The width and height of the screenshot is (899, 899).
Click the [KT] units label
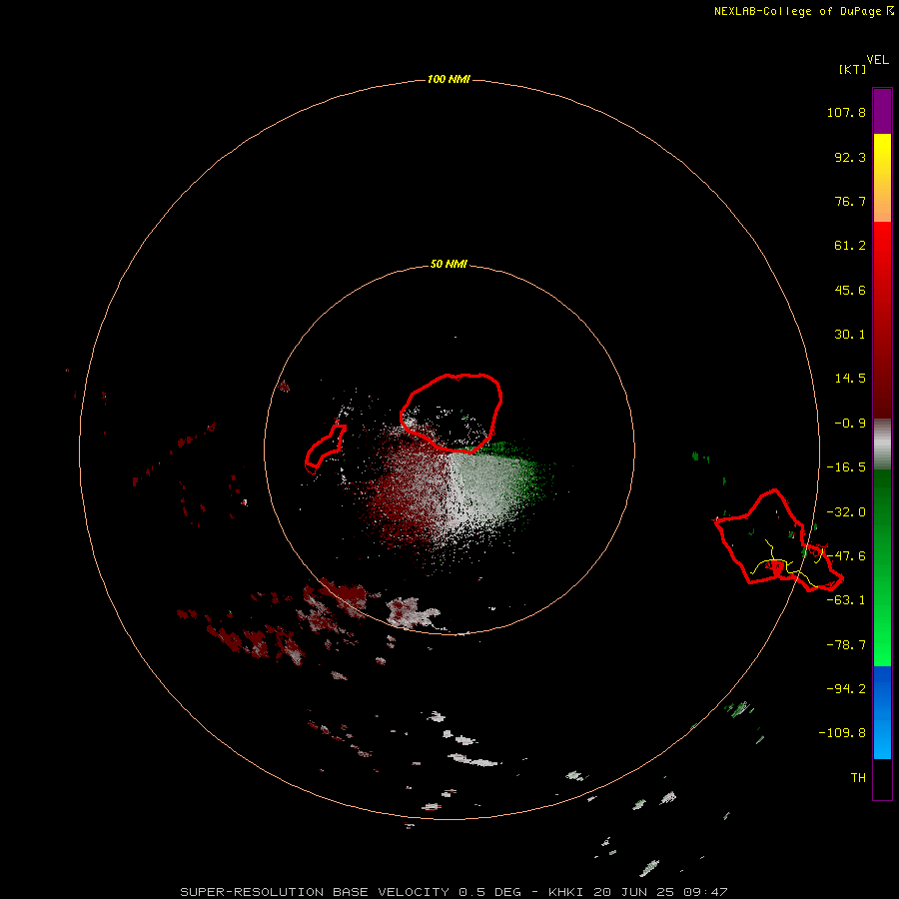852,69
